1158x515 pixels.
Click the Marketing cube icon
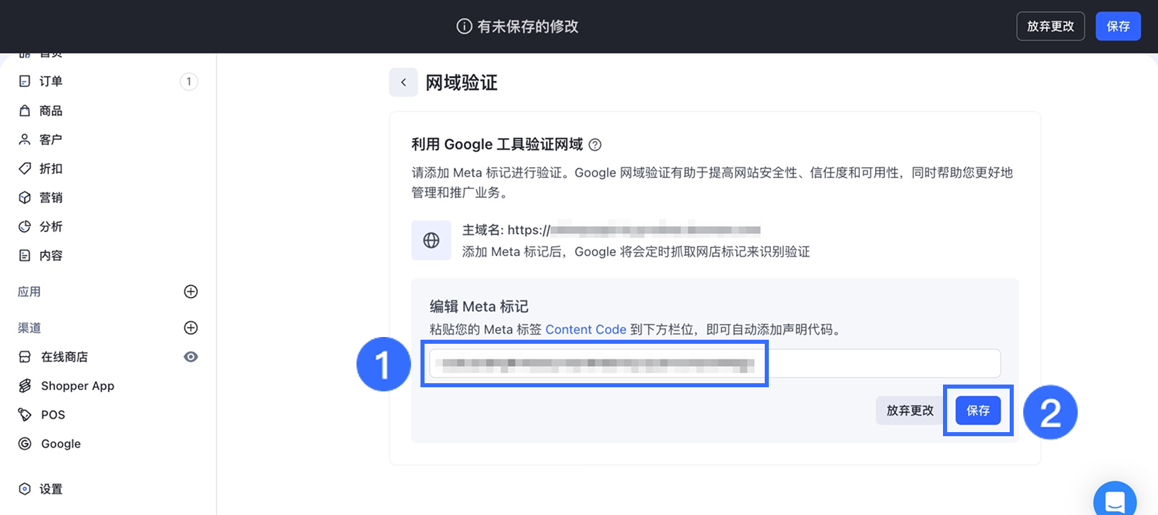pyautogui.click(x=24, y=198)
